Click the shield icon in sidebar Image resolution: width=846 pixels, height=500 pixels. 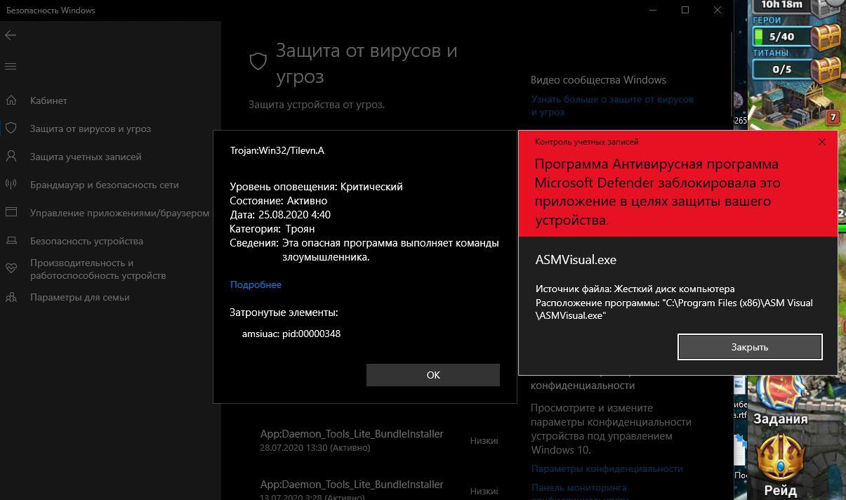(x=11, y=129)
